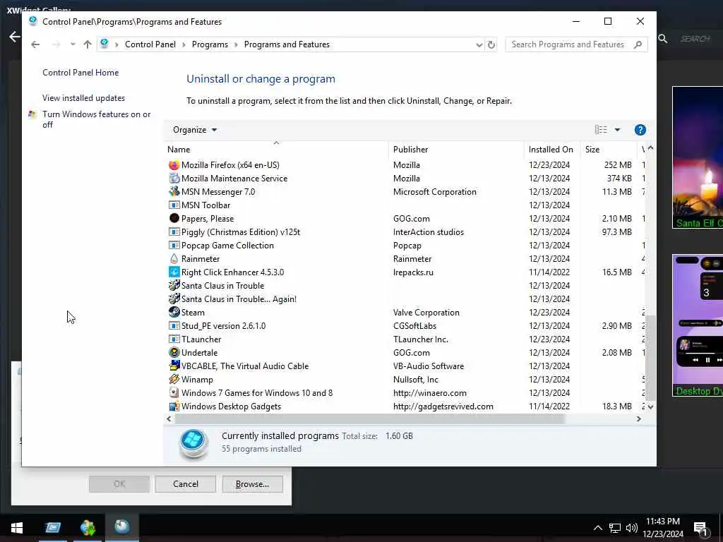Click the horizontal scrollbar thumb of program list
Screen dimensions: 723x542
tap(369, 419)
